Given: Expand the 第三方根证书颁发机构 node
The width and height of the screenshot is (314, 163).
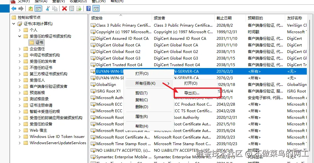Looking at the screenshot, I should coord(20,74).
